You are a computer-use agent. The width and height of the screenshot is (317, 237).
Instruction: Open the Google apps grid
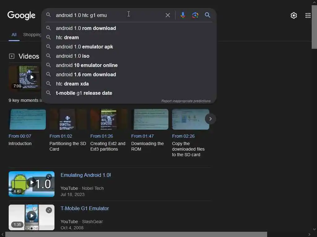pos(308,15)
